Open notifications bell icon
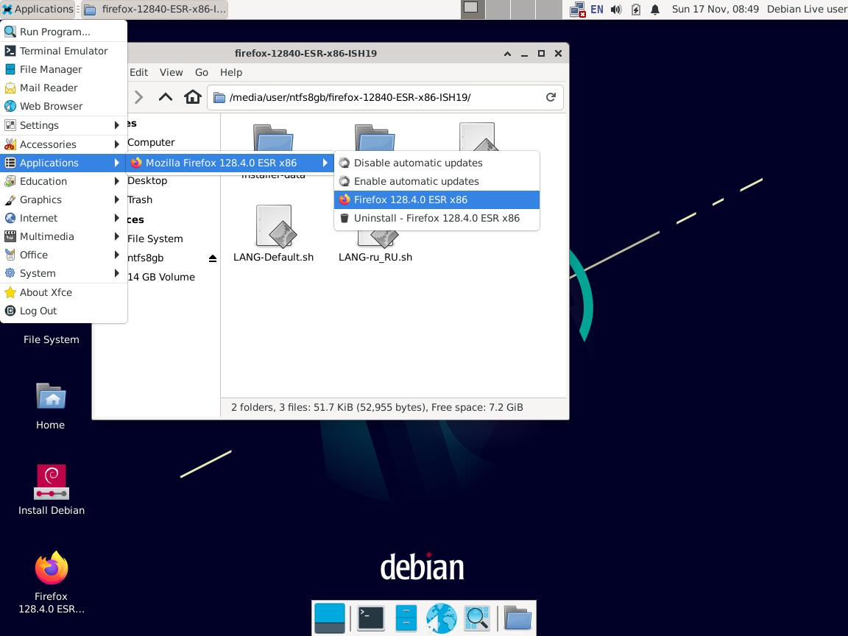Screen dimensions: 848x636 (655, 9)
